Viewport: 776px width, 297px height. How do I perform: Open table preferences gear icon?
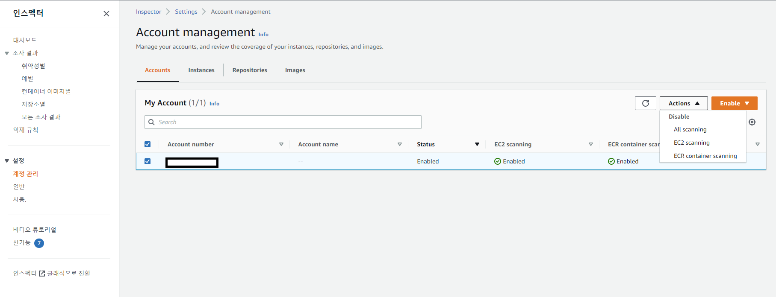[752, 122]
